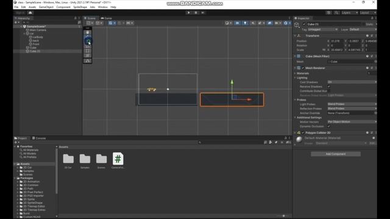Image resolution: width=390 pixels, height=219 pixels.
Task: Open Motion Vectors dropdown
Action: click(352, 122)
